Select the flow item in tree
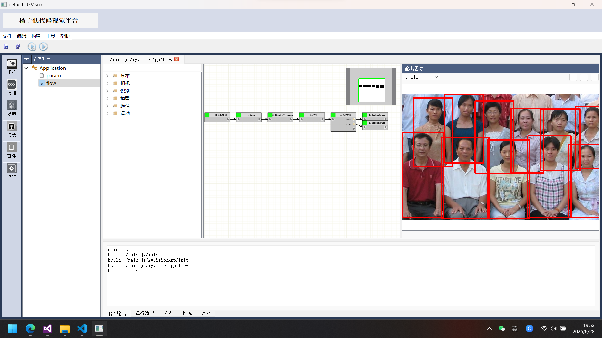602x338 pixels. tap(51, 83)
